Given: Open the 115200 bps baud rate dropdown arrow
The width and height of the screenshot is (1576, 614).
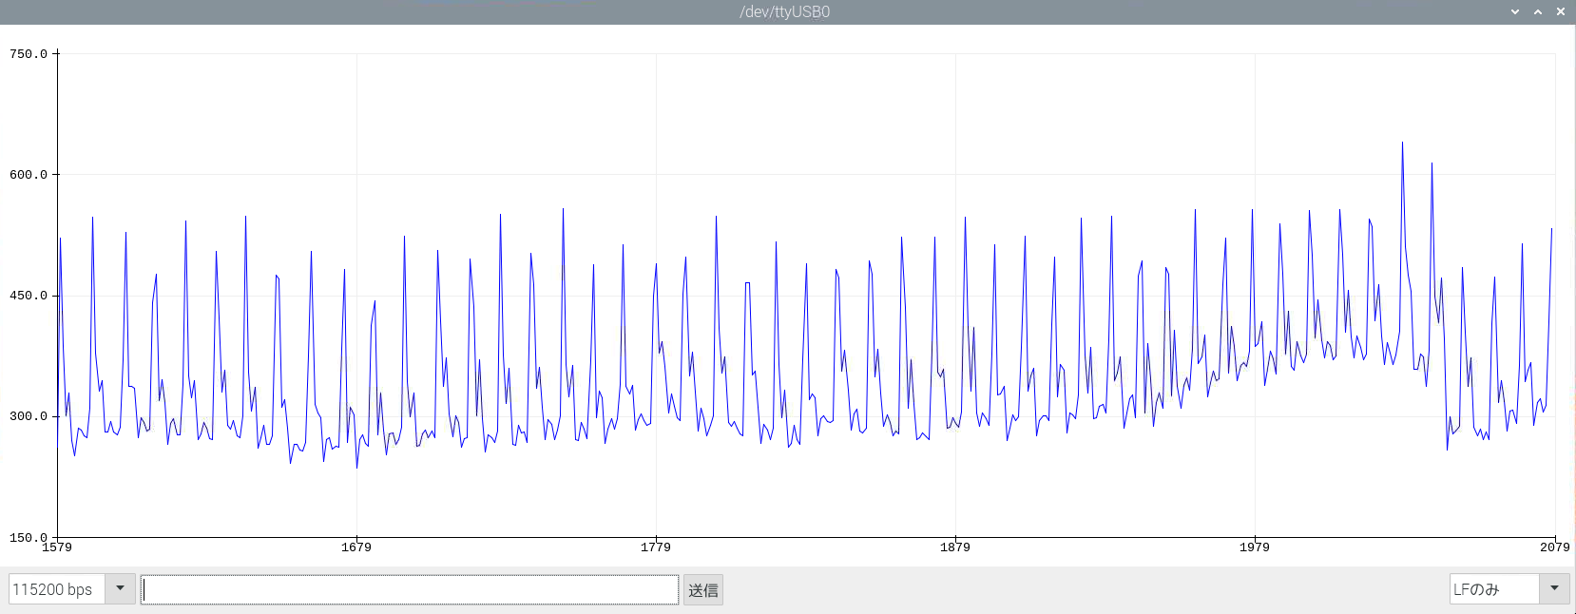Looking at the screenshot, I should (x=120, y=589).
